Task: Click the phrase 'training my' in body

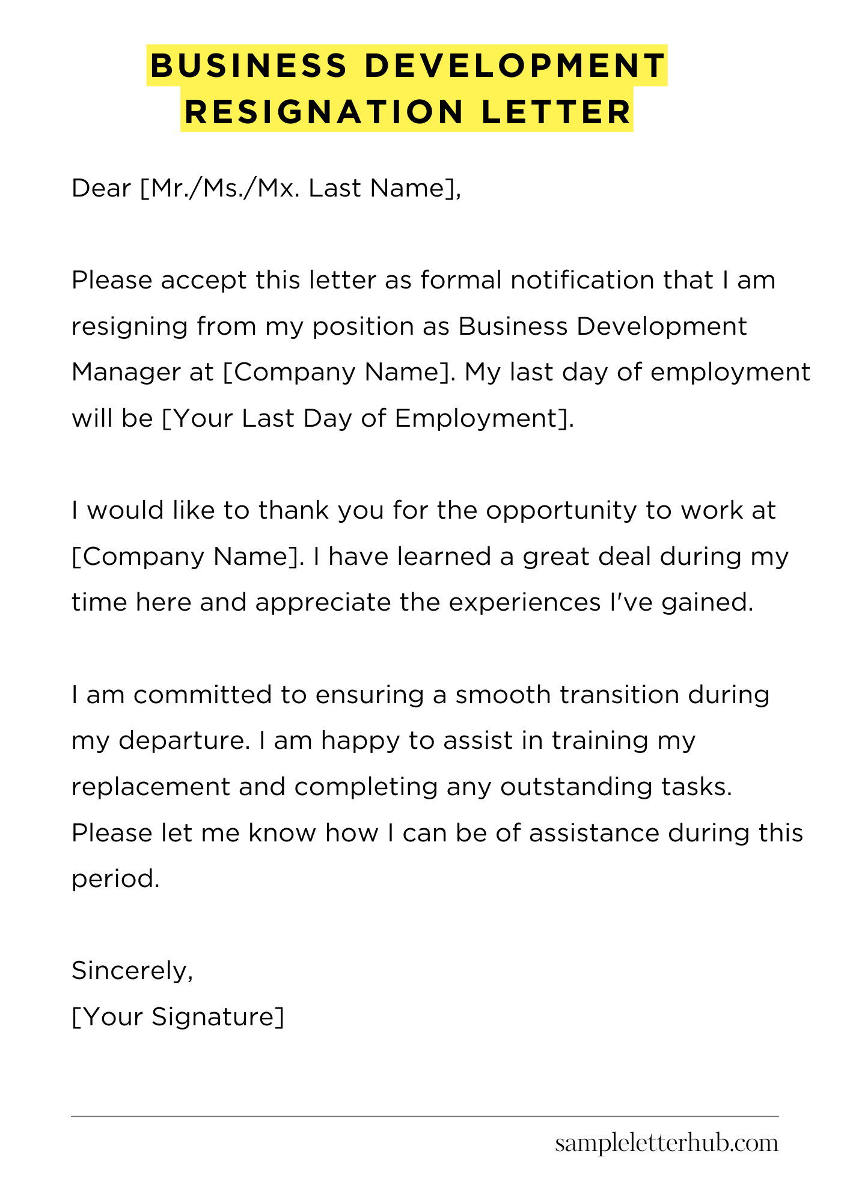Action: coord(623,741)
